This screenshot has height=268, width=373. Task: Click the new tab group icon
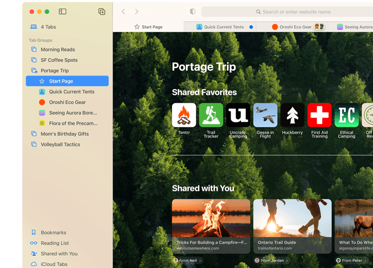pos(102,11)
